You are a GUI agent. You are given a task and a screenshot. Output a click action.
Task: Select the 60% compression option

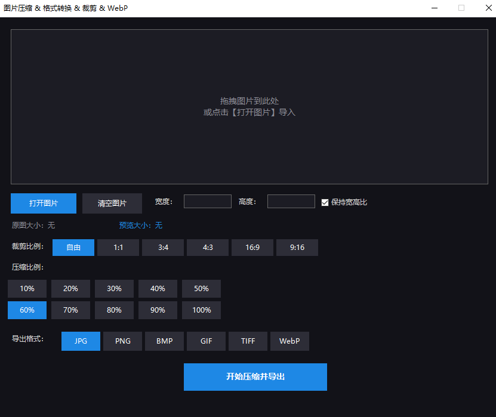coord(27,310)
